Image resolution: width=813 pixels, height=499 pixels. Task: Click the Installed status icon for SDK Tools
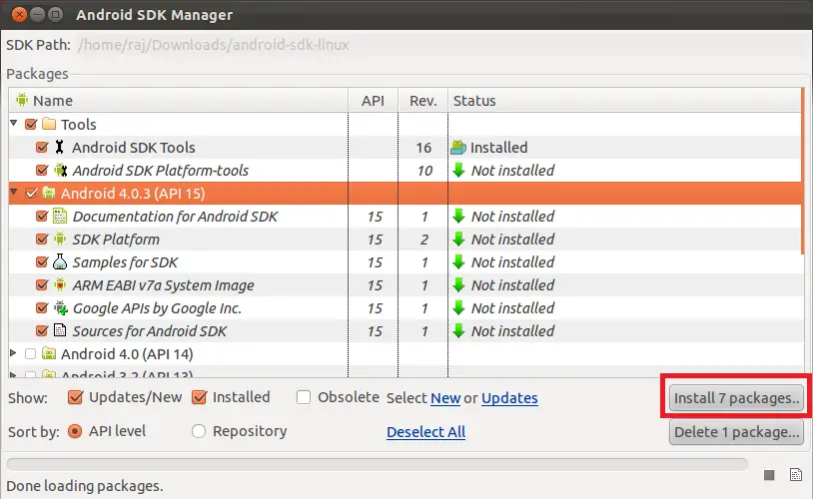[458, 147]
